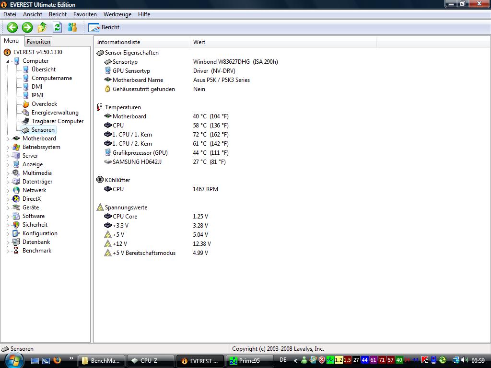
Task: Select Computername in the tree
Action: (x=52, y=78)
